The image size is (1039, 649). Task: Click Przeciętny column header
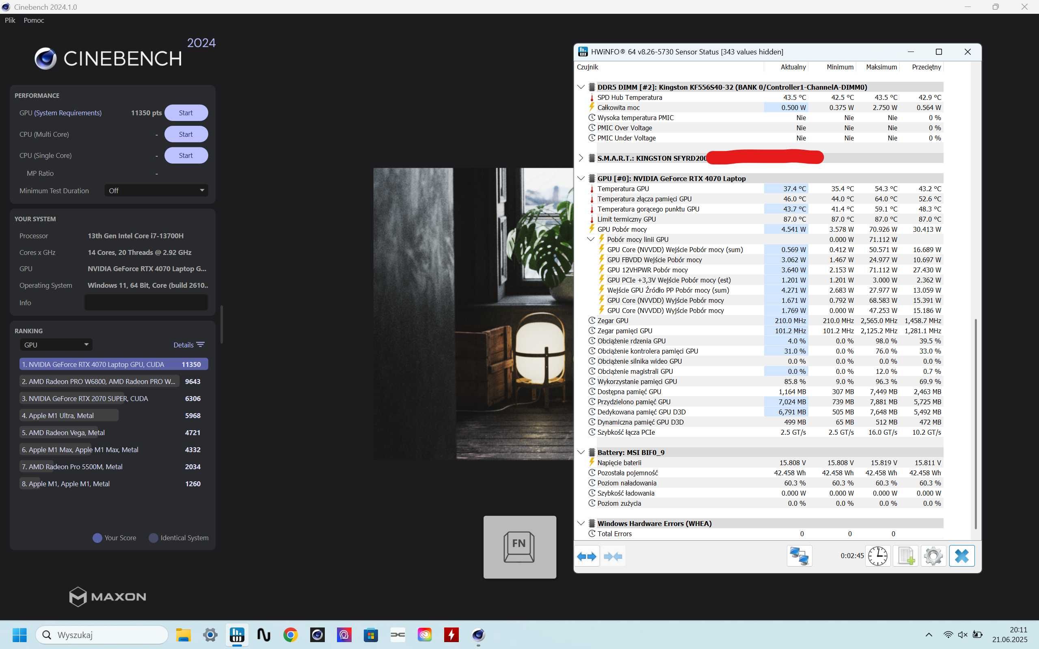pos(922,67)
